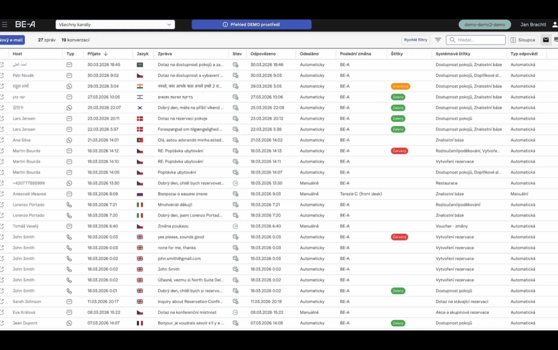Click the Oranžový tag badge
Viewport: 558px width, 350px height.
point(400,86)
